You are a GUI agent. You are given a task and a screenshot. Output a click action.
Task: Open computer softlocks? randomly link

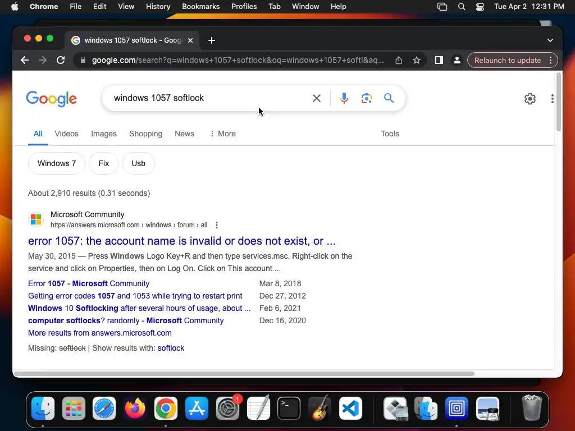(126, 320)
